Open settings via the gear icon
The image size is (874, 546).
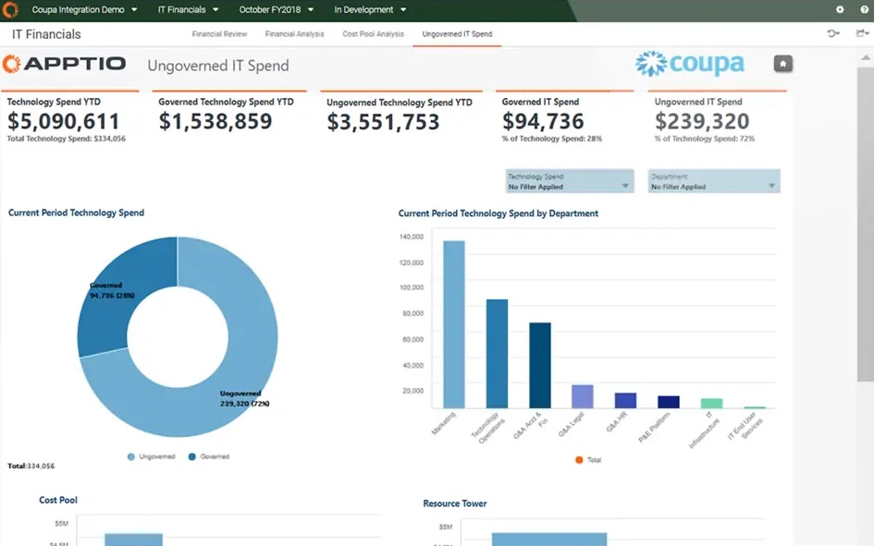point(840,9)
